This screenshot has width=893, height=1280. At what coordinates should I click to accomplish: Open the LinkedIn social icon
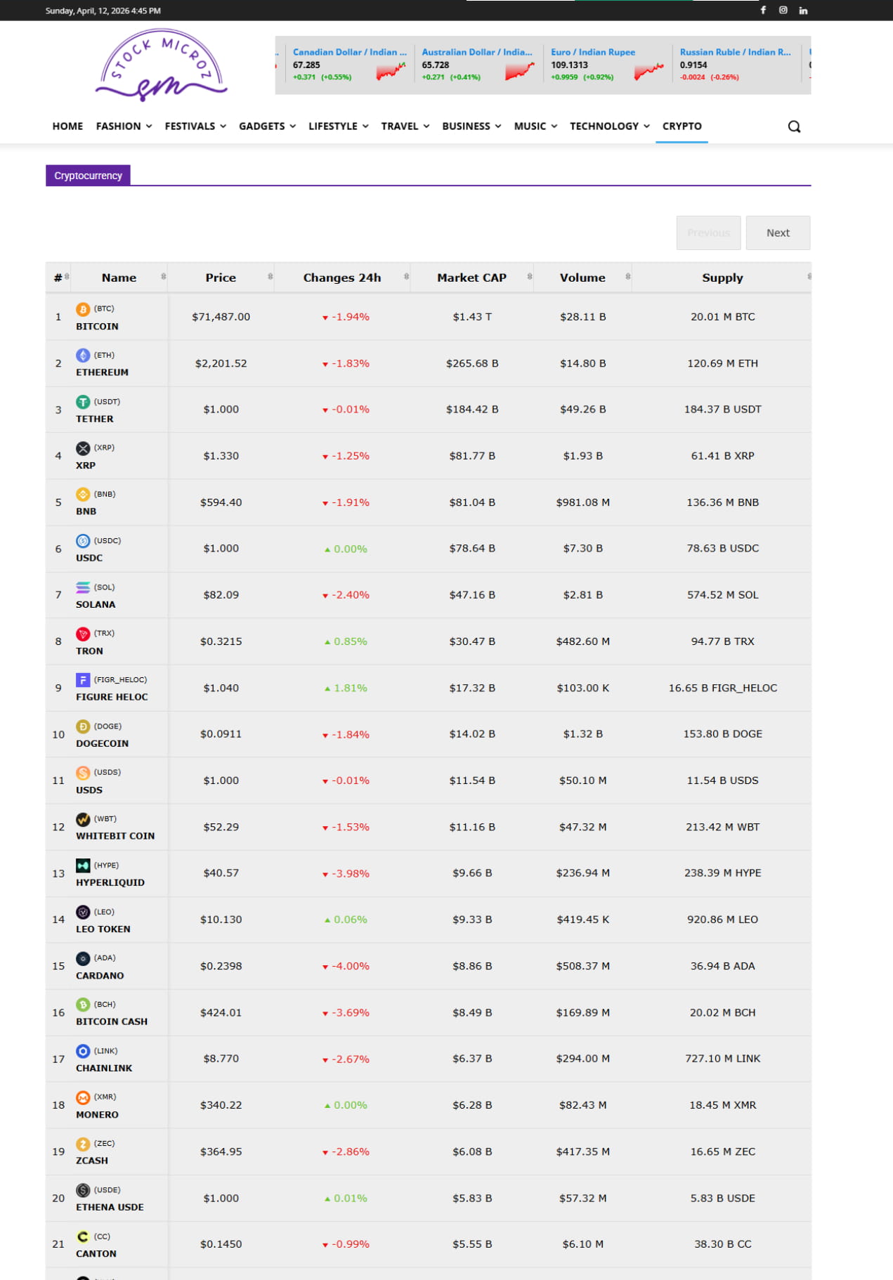pyautogui.click(x=803, y=11)
